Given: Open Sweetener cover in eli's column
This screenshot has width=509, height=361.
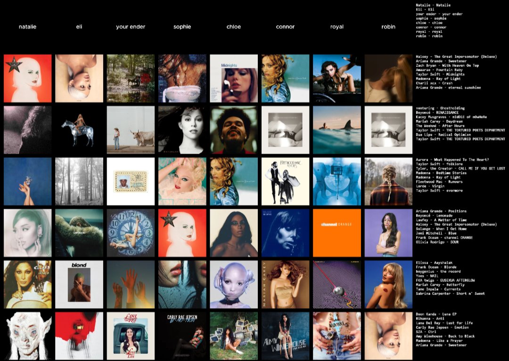Looking at the screenshot, I should 79,78.
